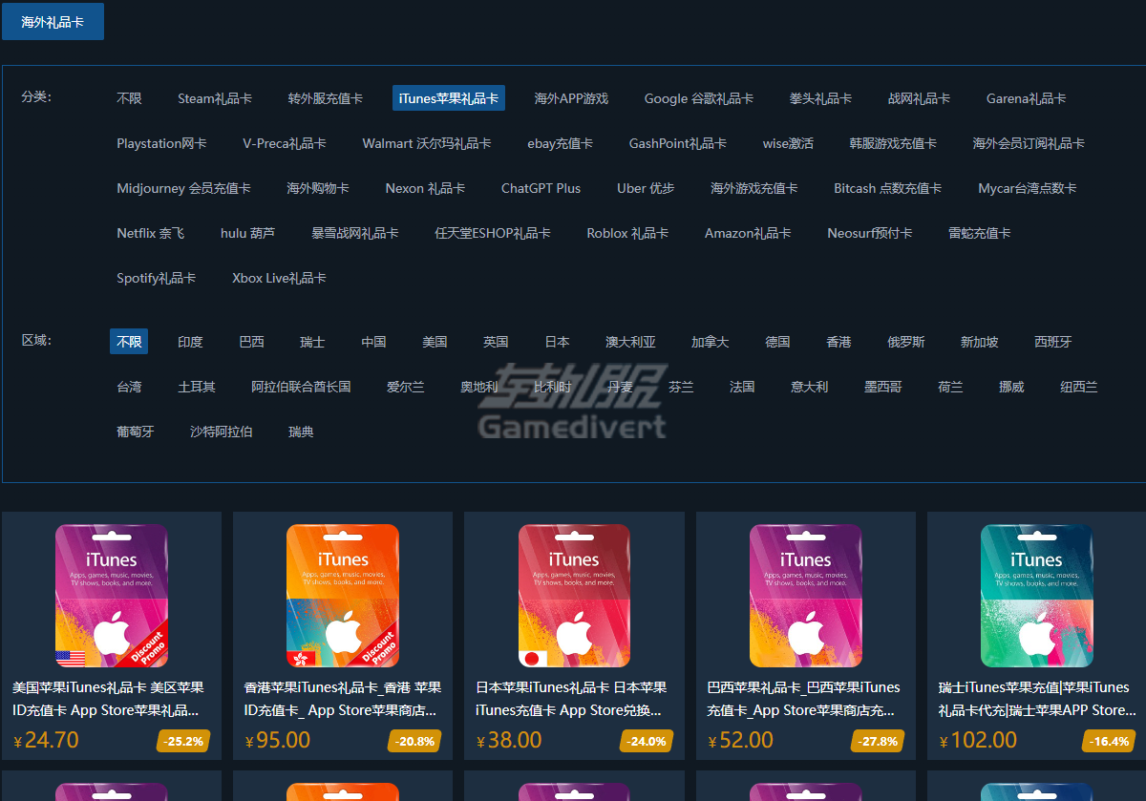Open the Japan iTunes card image
Image resolution: width=1146 pixels, height=801 pixels.
[x=574, y=595]
